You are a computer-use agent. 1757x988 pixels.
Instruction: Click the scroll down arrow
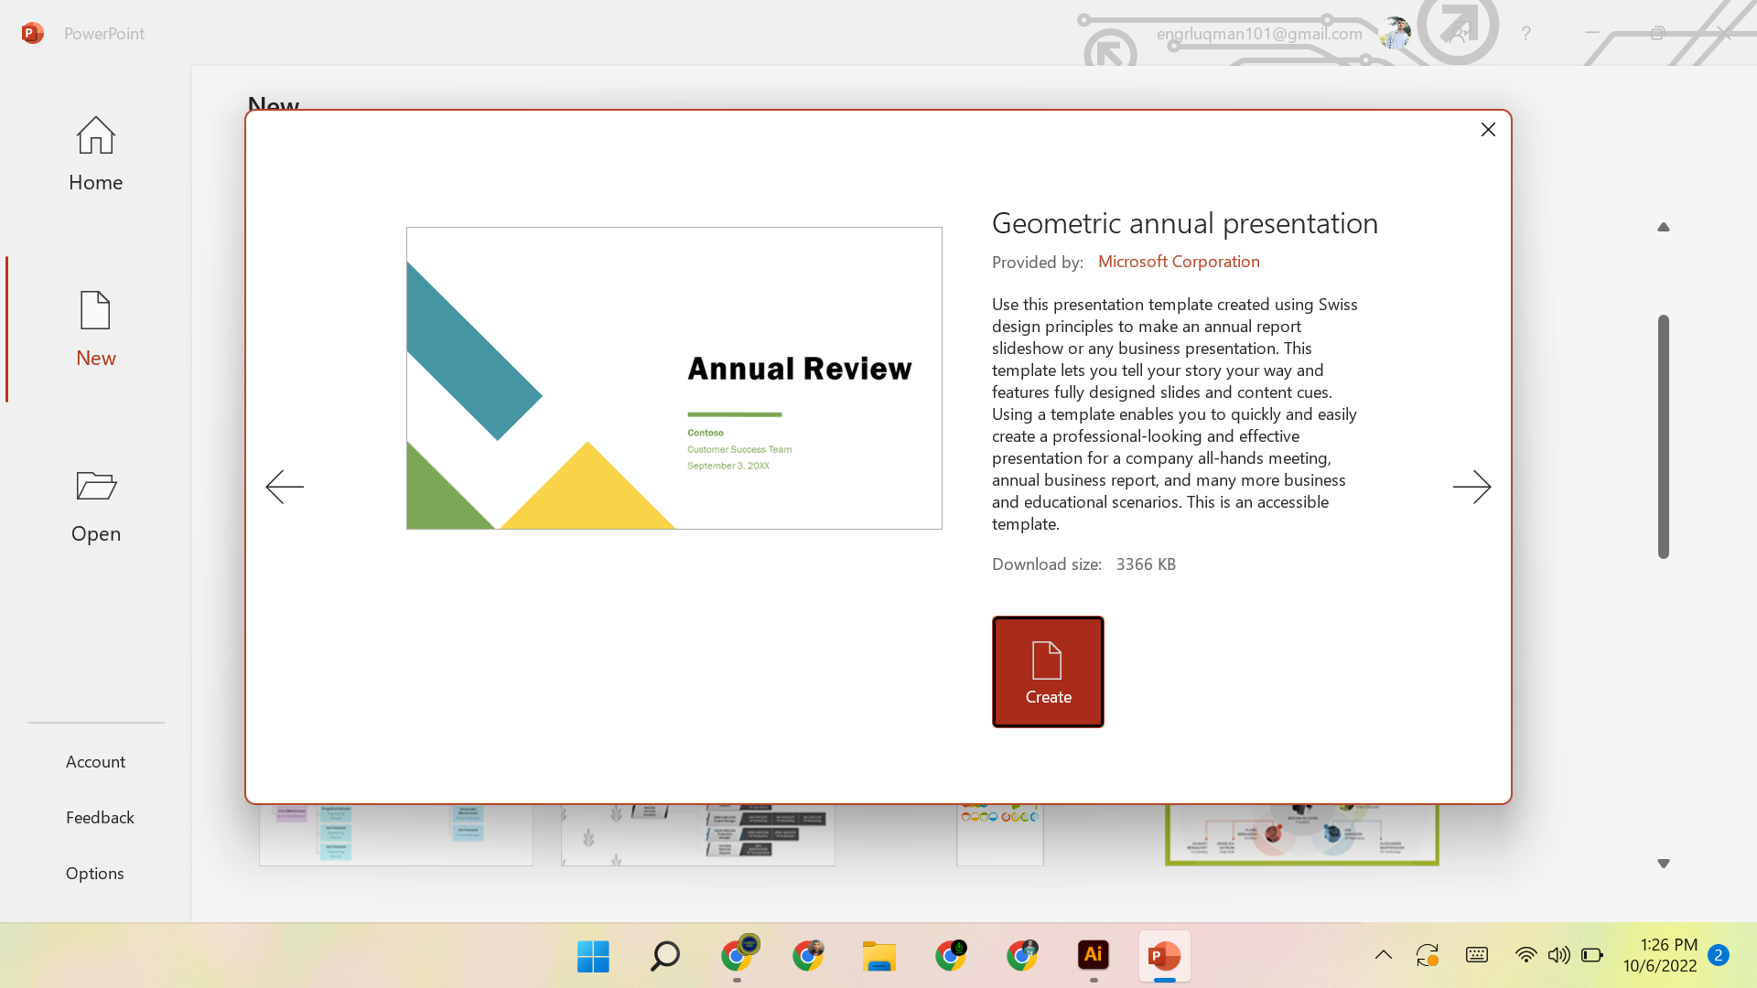click(1664, 862)
